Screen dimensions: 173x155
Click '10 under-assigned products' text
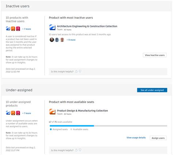click(18, 104)
